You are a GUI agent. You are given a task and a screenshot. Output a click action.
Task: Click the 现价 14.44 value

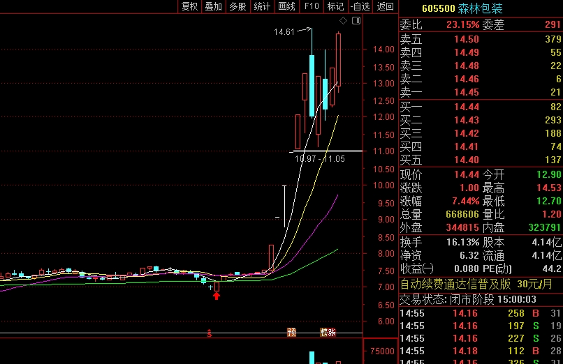[467, 175]
